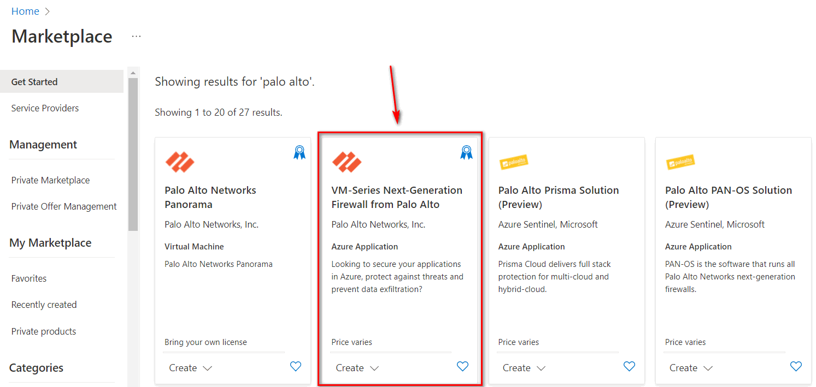The height and width of the screenshot is (387, 816).
Task: Click the Home breadcrumb arrow
Action: coord(46,11)
